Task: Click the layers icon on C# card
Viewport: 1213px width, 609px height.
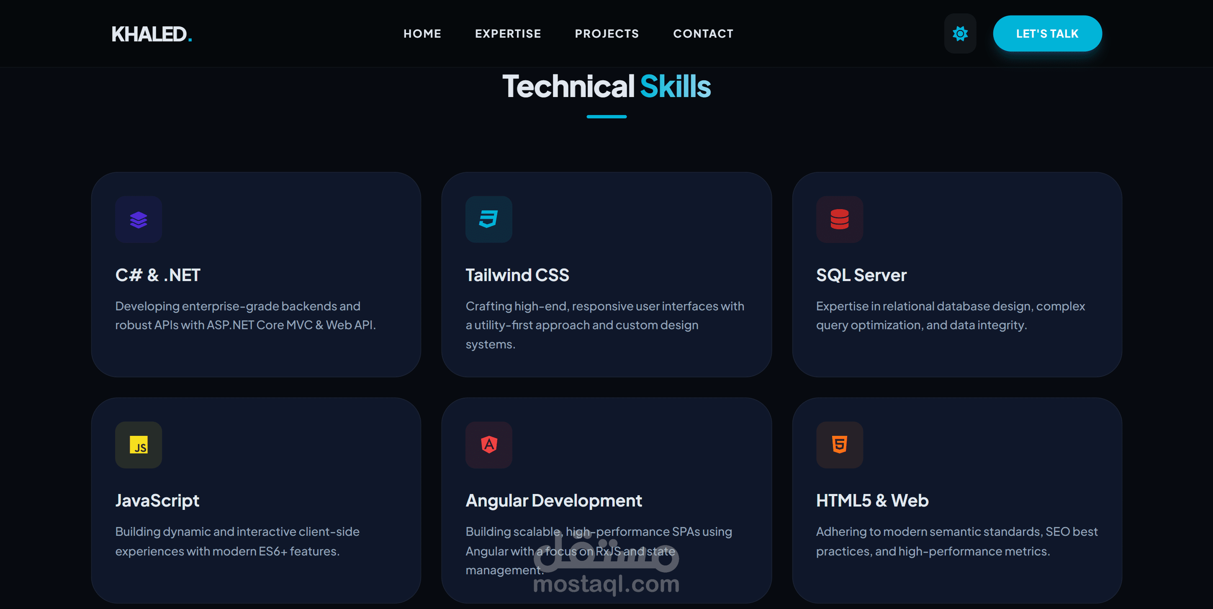Action: point(139,219)
